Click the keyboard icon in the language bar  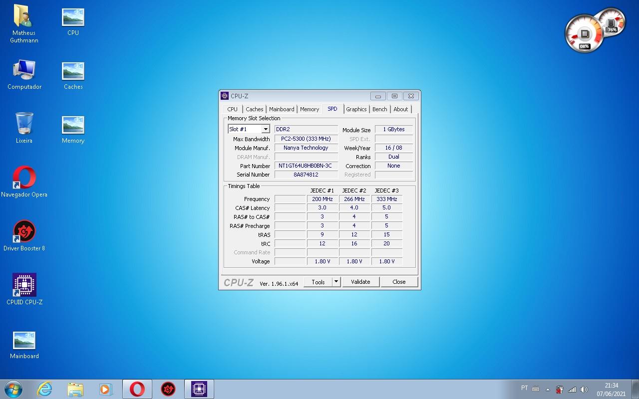[536, 389]
